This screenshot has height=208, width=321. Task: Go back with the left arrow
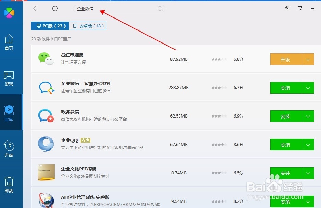coord(35,8)
